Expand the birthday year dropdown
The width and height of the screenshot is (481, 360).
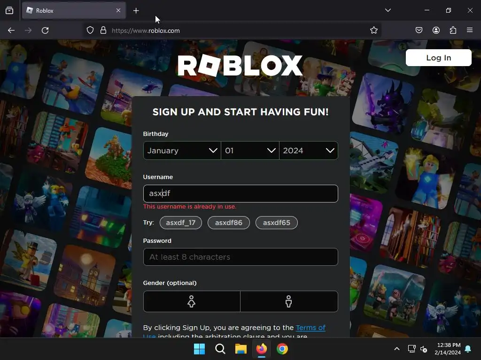309,150
